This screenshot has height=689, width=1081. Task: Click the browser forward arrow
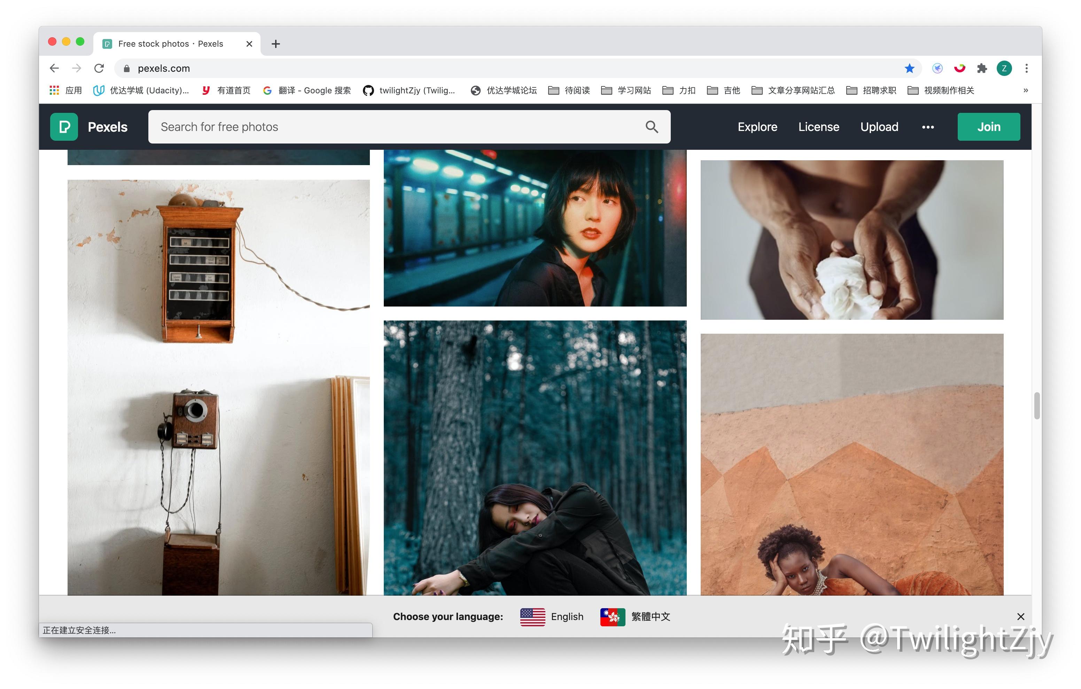(77, 68)
